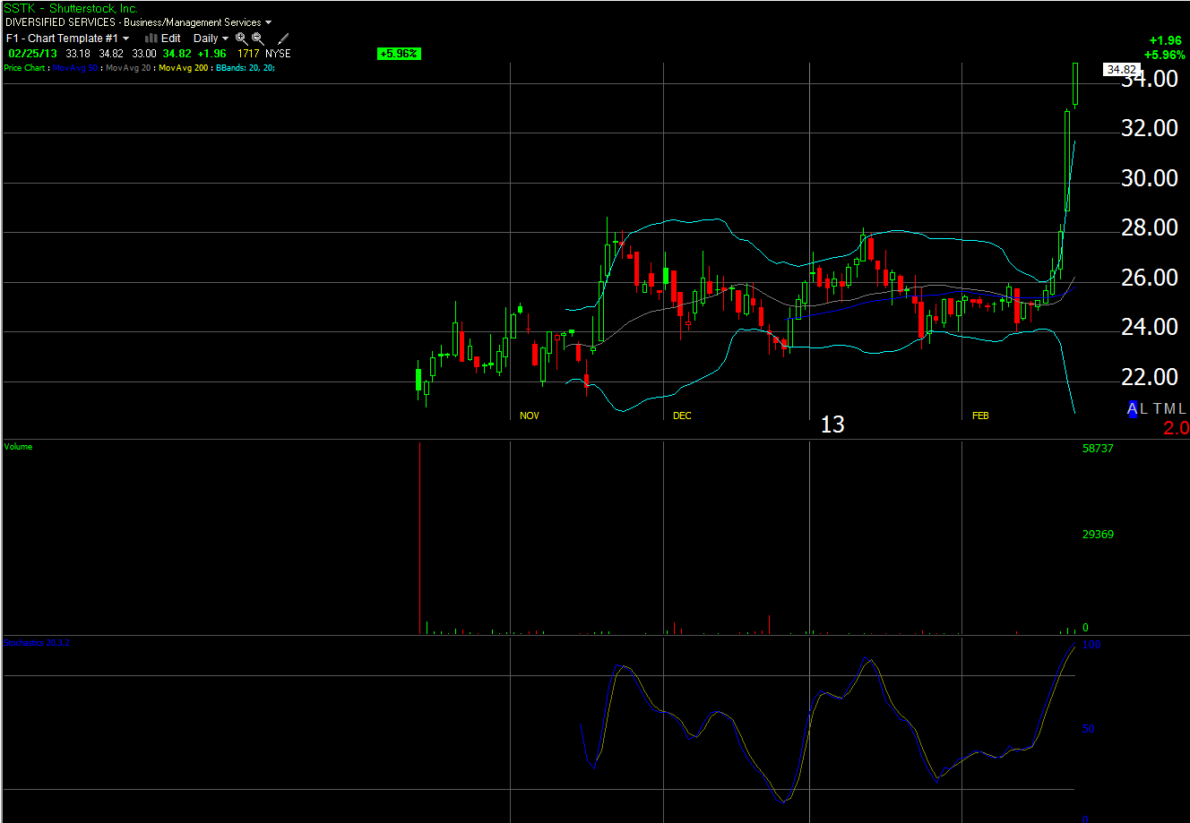
Task: Click the 50 stochastics scale label
Action: pos(1088,729)
